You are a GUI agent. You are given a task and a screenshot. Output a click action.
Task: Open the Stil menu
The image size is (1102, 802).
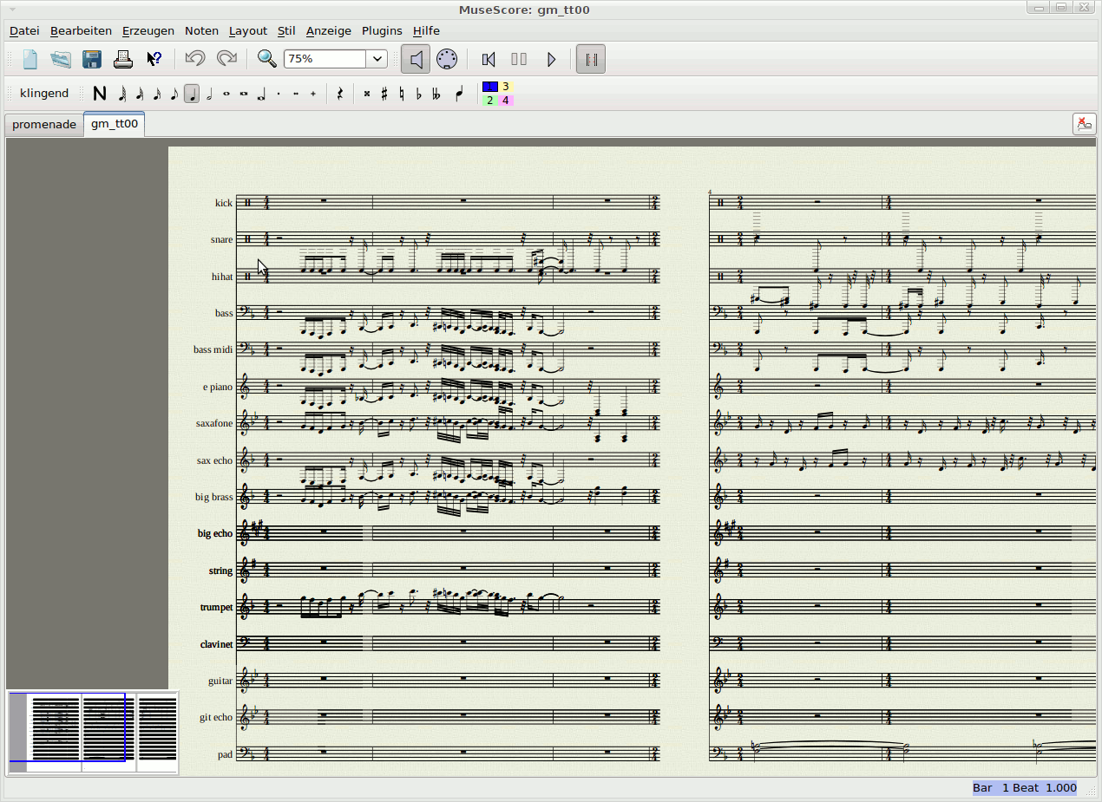point(286,30)
